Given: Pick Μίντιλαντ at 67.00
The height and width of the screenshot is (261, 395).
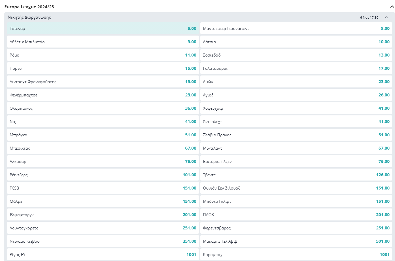Looking at the screenshot, I should (296, 148).
